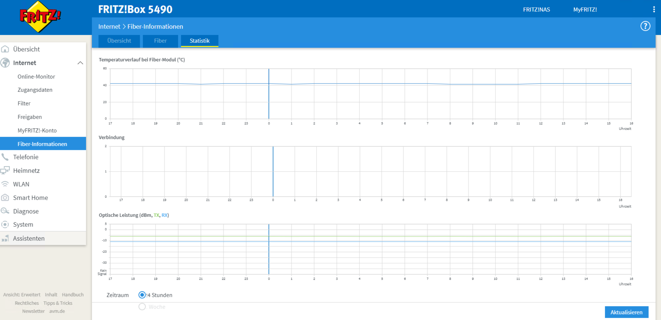Click the Diagnose icon
The image size is (661, 320).
point(5,211)
